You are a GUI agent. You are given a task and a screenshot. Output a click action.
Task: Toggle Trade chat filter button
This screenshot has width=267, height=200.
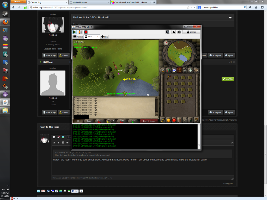(x=133, y=121)
